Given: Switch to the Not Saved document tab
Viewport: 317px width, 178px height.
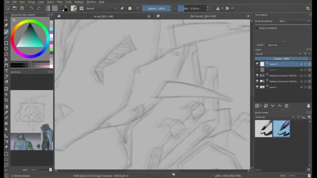Looking at the screenshot, I should click(x=203, y=16).
